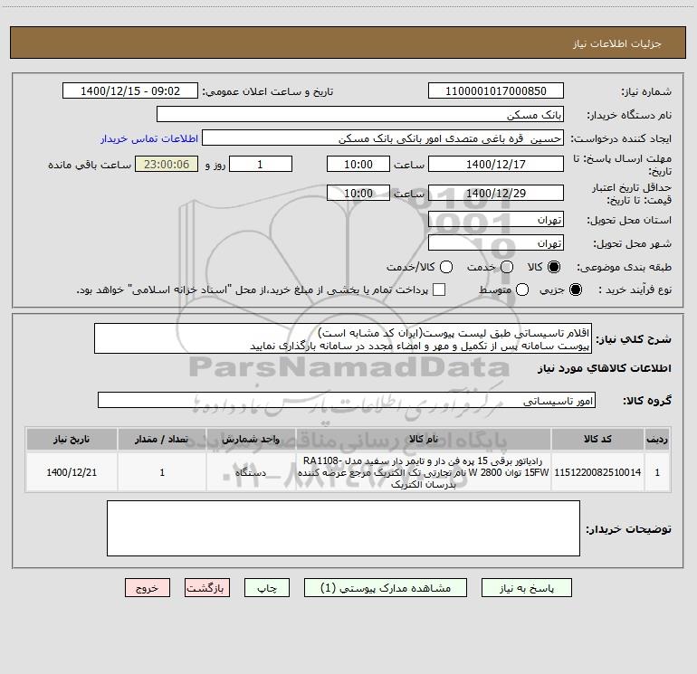Click the چاپ print button

pyautogui.click(x=267, y=588)
